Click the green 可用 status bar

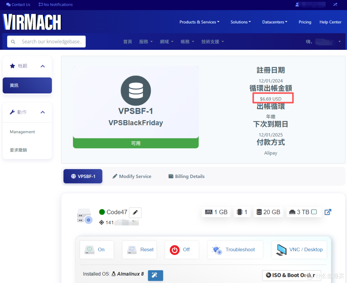tap(136, 143)
